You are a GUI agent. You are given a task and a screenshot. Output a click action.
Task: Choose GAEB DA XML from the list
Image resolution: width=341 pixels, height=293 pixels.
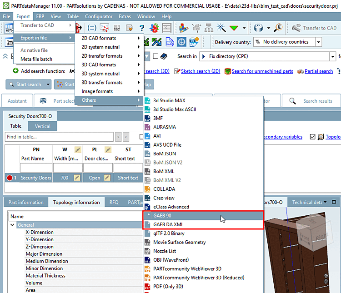coord(168,224)
